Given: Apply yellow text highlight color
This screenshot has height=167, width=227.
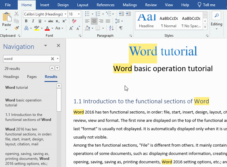Looking at the screenshot, I should 36,28.
